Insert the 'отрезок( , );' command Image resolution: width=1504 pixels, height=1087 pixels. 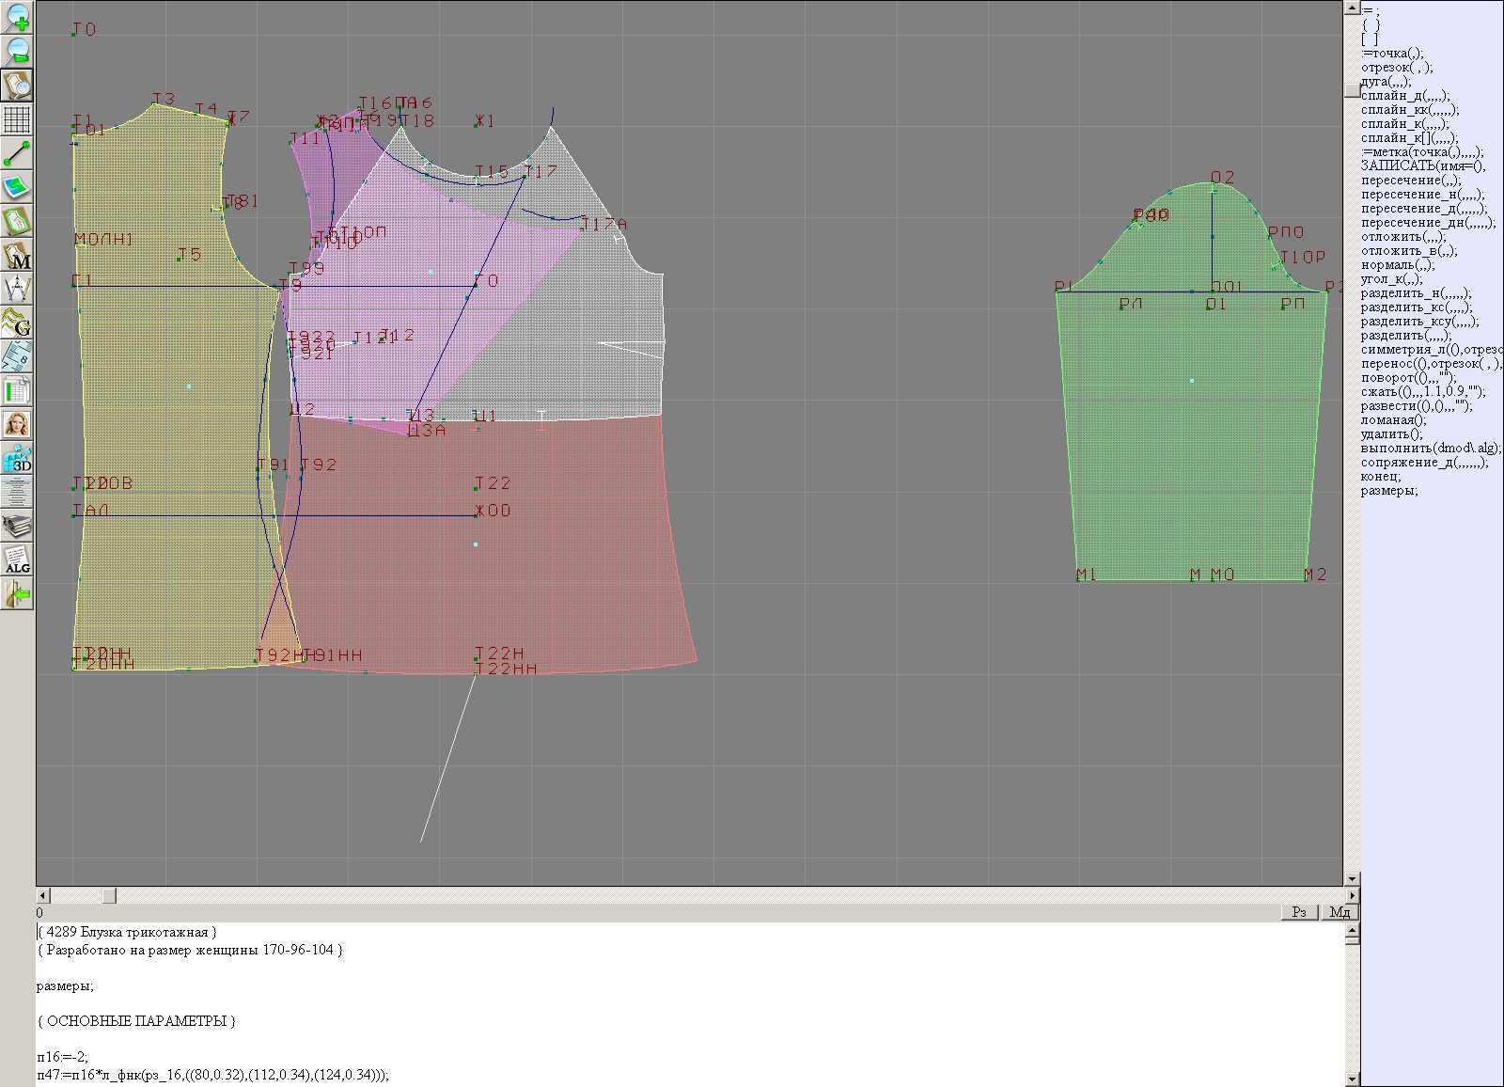(x=1396, y=68)
